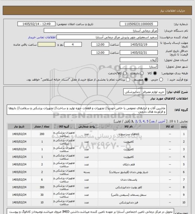This screenshot has height=214, width=195.
Task: Click the need number field 1105092311000005
Action: (x=139, y=24)
